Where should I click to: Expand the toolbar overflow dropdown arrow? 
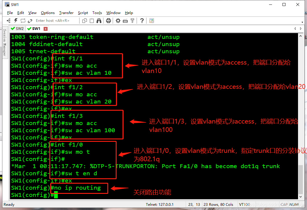302,22
